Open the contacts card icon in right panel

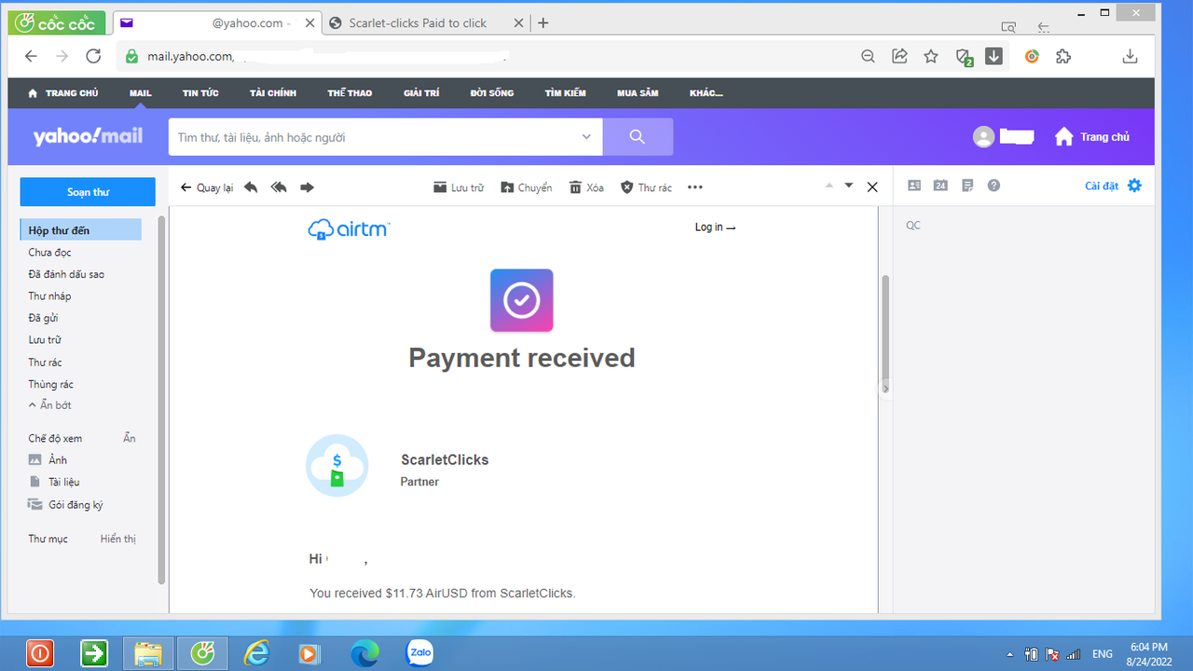tap(914, 185)
